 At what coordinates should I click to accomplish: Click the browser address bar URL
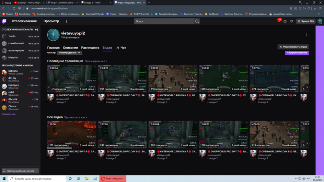[x=50, y=8]
